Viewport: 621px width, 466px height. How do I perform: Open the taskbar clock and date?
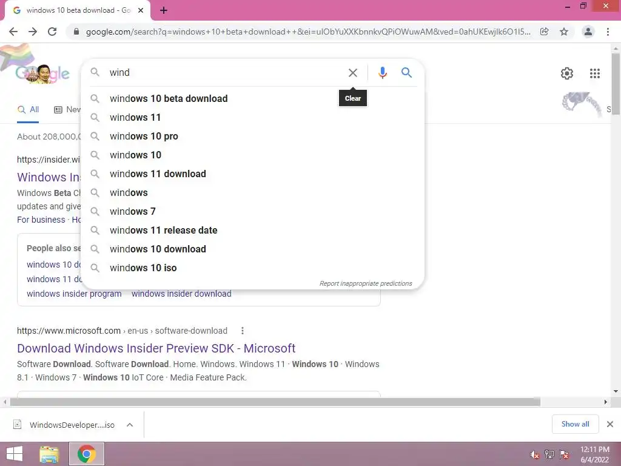coord(594,454)
